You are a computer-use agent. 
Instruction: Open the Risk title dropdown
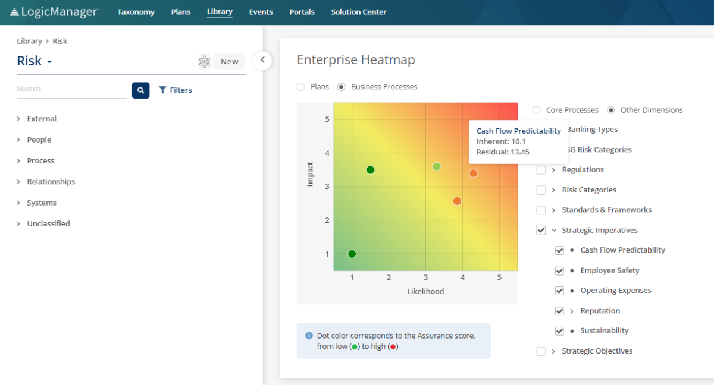click(x=49, y=62)
